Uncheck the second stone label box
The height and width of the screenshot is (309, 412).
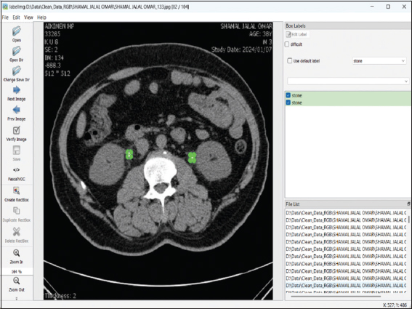coord(288,103)
